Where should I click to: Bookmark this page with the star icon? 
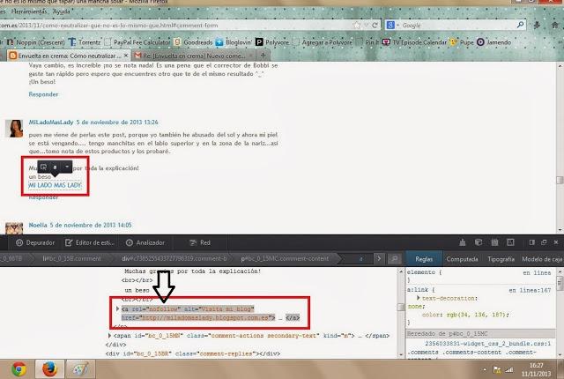pyautogui.click(x=357, y=26)
